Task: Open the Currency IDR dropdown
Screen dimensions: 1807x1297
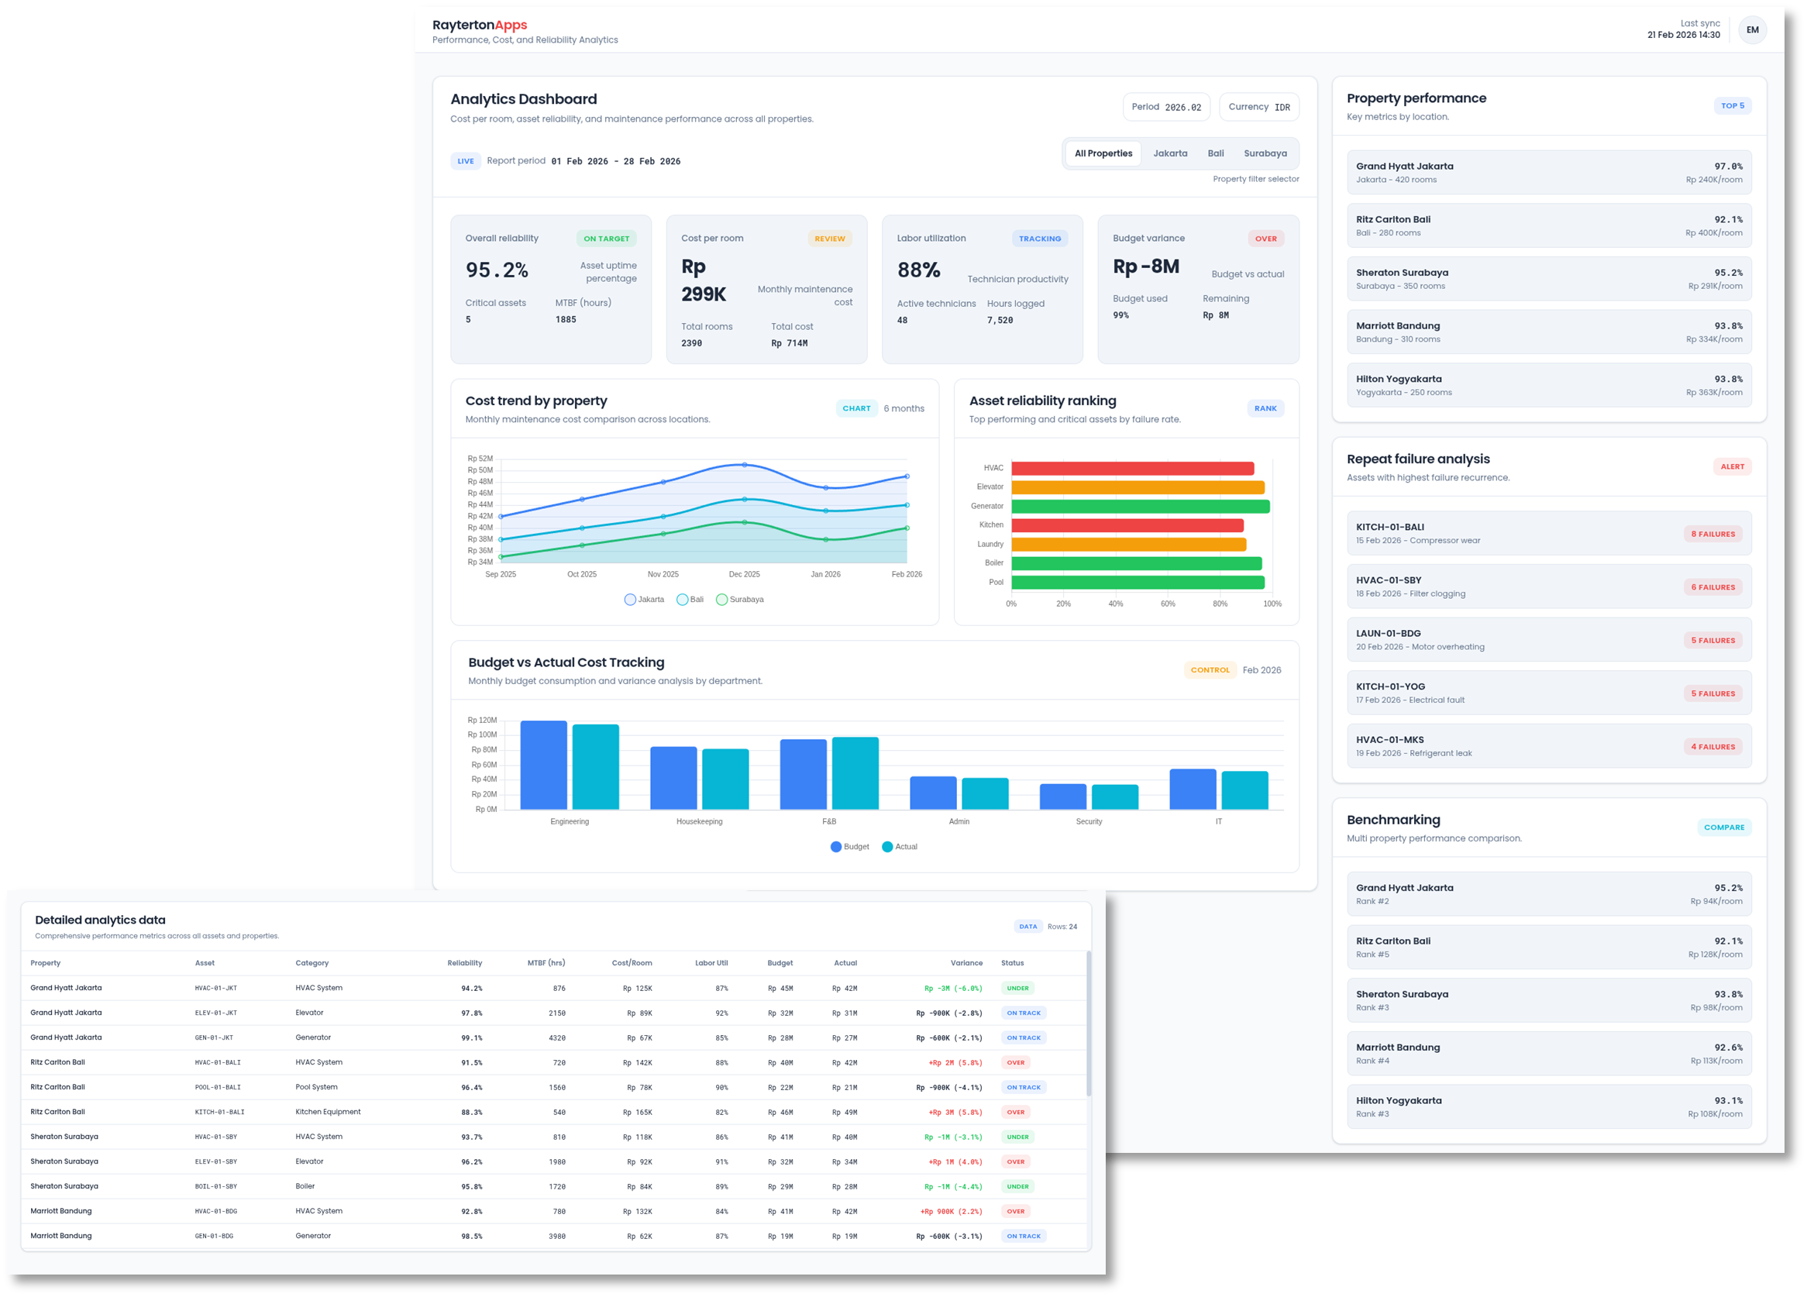Action: click(x=1259, y=106)
